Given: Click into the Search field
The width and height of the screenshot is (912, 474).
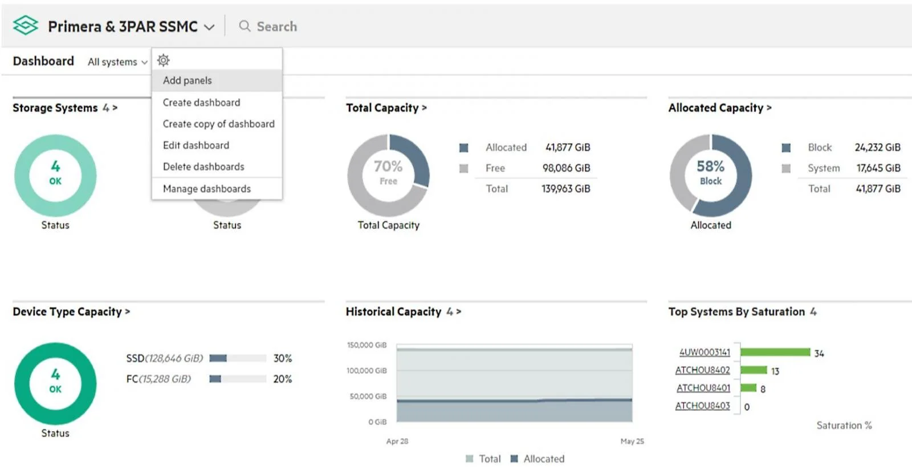Looking at the screenshot, I should pyautogui.click(x=296, y=26).
